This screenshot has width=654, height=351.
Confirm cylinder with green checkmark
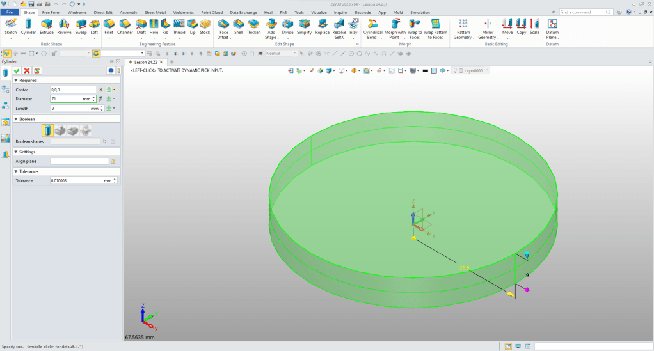17,70
